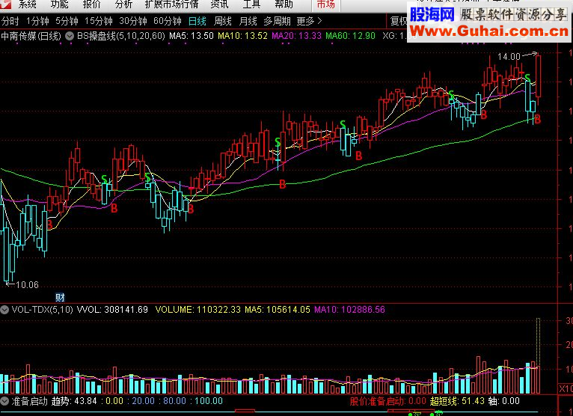The width and height of the screenshot is (573, 416).
Task: Open the 系统 menu
Action: pos(28,4)
